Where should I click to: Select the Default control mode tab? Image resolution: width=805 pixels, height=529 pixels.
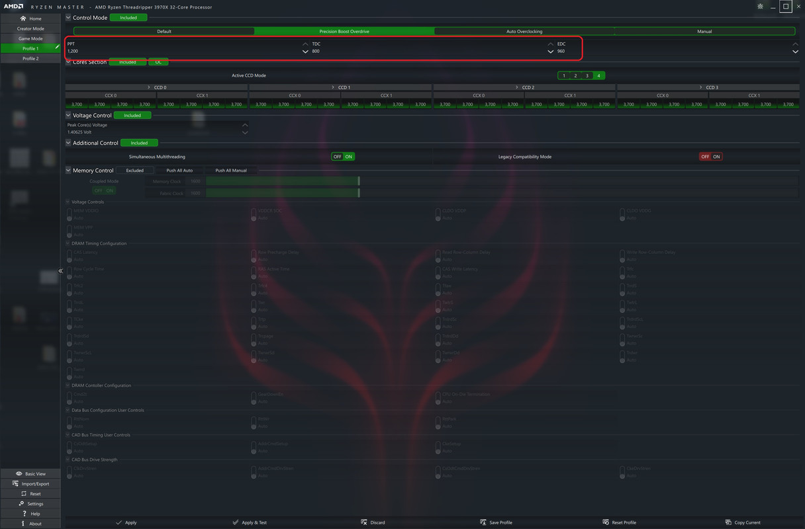(164, 31)
